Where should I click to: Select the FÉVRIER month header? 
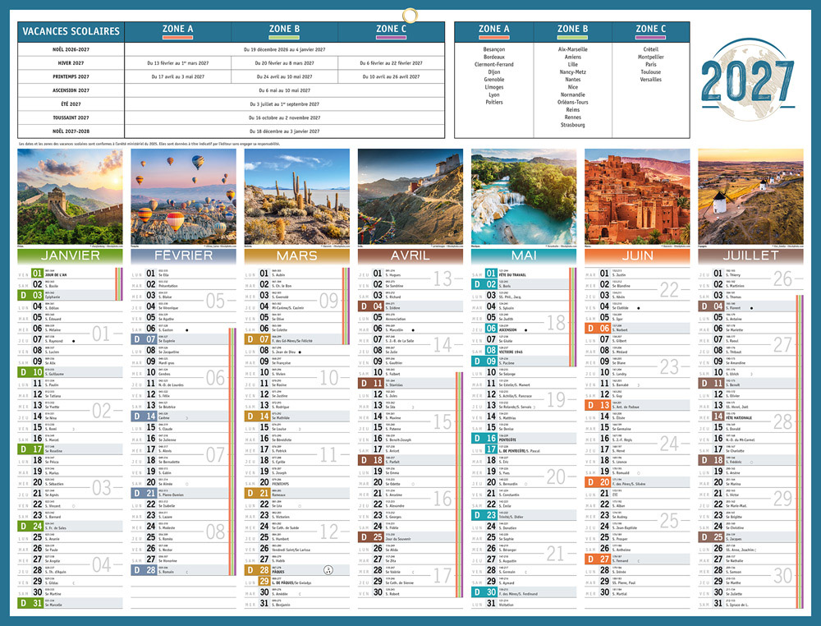pos(183,255)
